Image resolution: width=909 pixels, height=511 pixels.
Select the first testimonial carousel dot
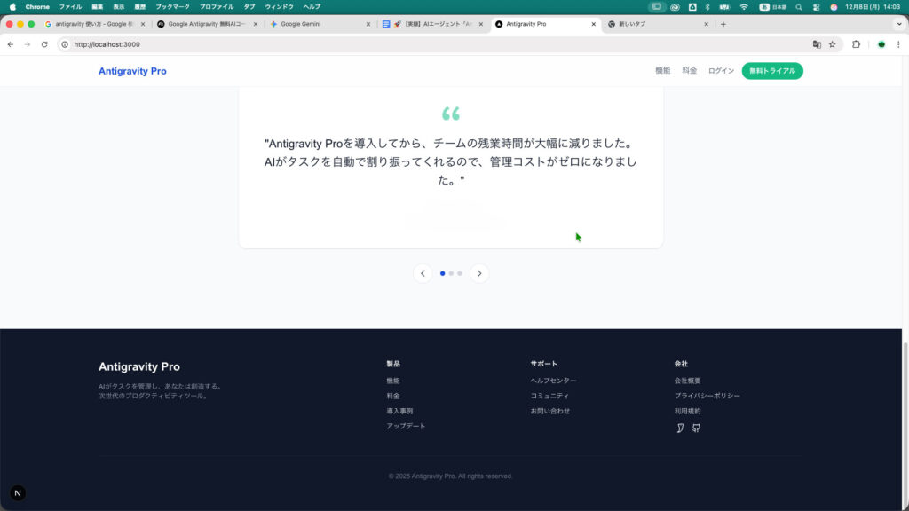pyautogui.click(x=442, y=273)
